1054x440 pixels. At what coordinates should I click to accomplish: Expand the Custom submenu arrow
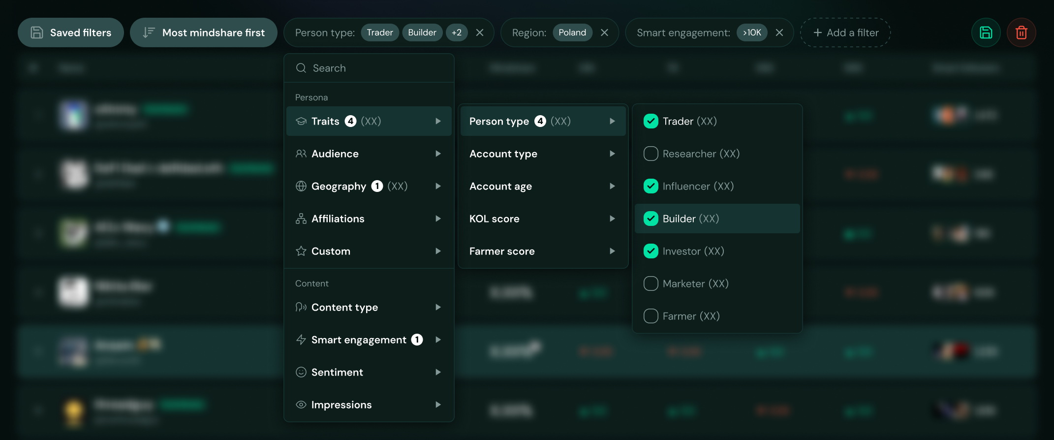pyautogui.click(x=438, y=251)
